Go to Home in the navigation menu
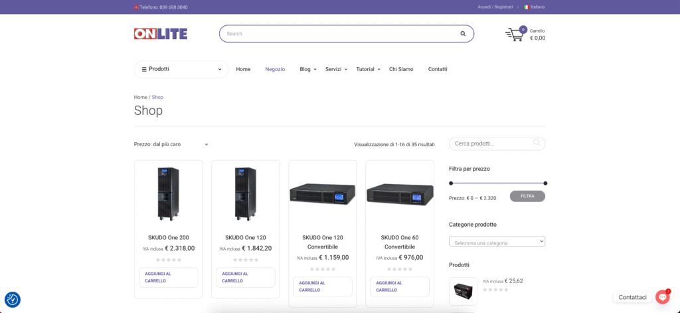This screenshot has height=313, width=680. pyautogui.click(x=243, y=69)
